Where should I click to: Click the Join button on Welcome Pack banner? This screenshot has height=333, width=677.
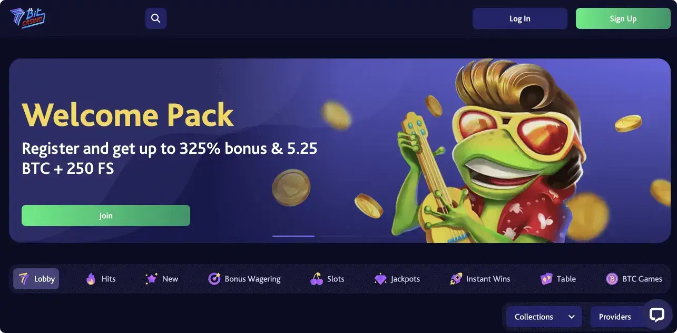coord(106,216)
